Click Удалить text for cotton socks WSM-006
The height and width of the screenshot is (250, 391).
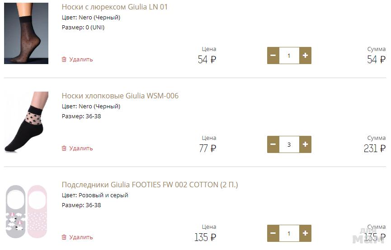[81, 148]
